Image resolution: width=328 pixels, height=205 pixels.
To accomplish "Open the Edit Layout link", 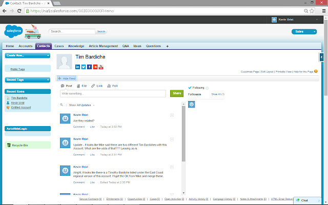I will [268, 72].
